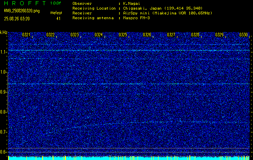Select the AirSpy mini receiver text
The image size is (253, 160).
click(x=168, y=13)
